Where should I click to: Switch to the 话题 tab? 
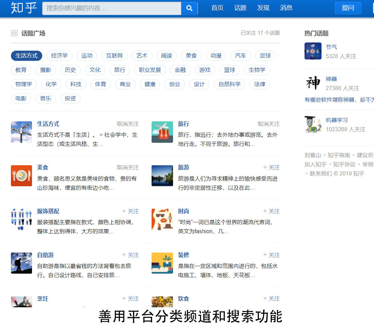[x=240, y=8]
